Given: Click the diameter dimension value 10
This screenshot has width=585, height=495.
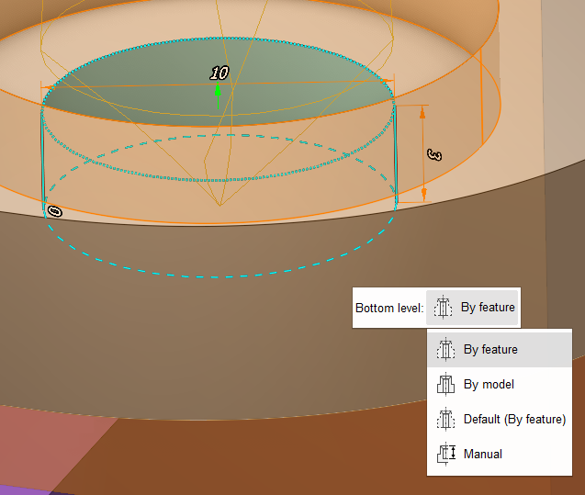Looking at the screenshot, I should (x=219, y=73).
